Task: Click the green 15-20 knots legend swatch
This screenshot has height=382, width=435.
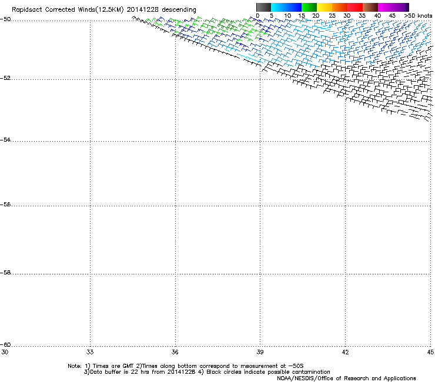Action: pyautogui.click(x=309, y=7)
